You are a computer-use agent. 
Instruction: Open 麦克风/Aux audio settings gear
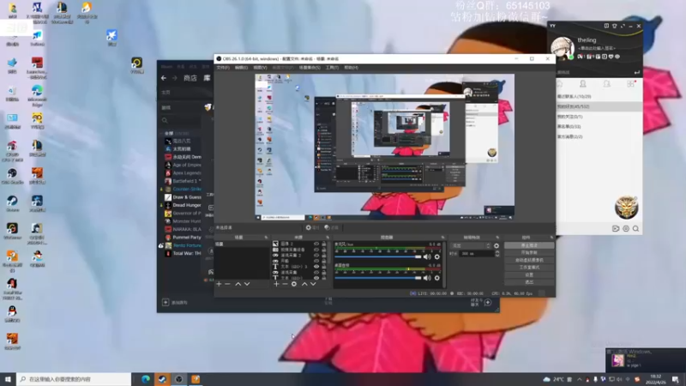[x=437, y=256]
